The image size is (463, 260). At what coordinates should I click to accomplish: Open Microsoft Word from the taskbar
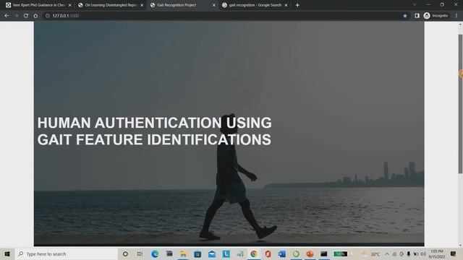coord(281,253)
